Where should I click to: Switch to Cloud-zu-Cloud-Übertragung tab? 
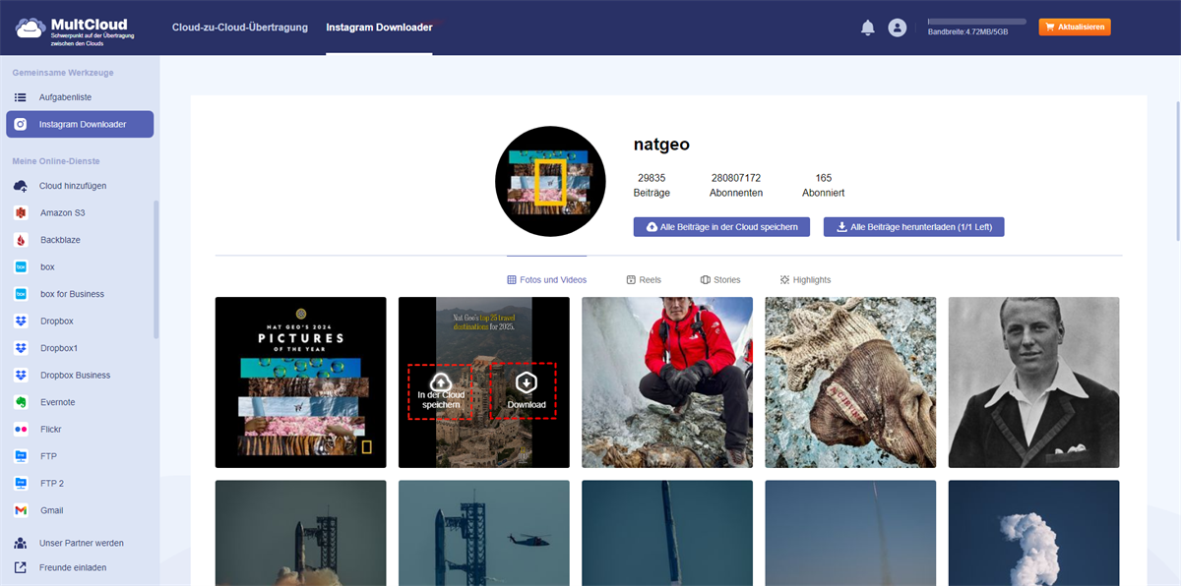pyautogui.click(x=240, y=28)
